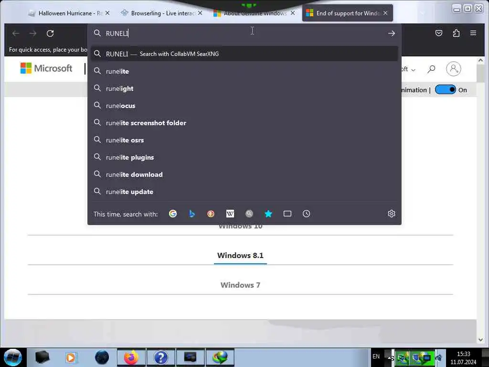Expand the Windows 8.1 section
Image resolution: width=489 pixels, height=367 pixels.
pyautogui.click(x=240, y=255)
